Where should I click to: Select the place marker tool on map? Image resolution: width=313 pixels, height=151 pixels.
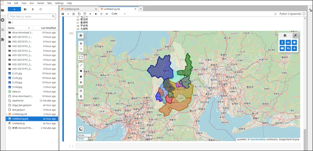[x=81, y=82]
